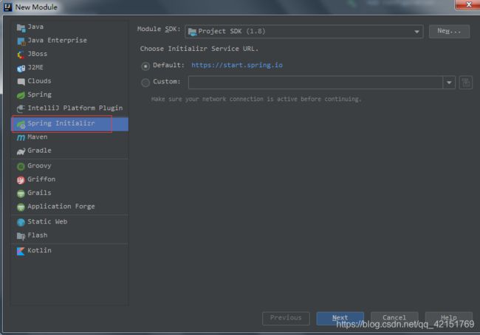
Task: Choose Griffon from the module list
Action: [70, 179]
